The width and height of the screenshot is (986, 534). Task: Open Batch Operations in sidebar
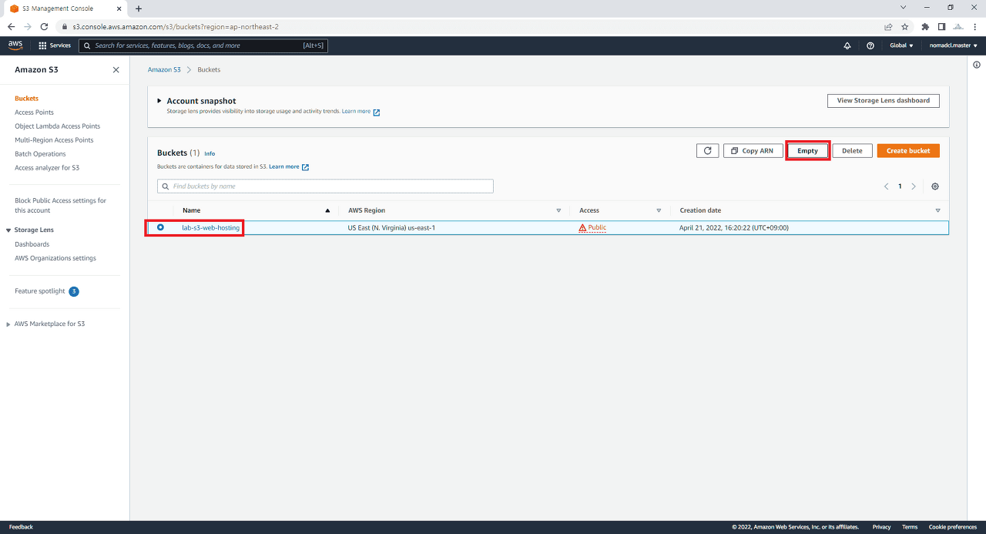coord(40,154)
